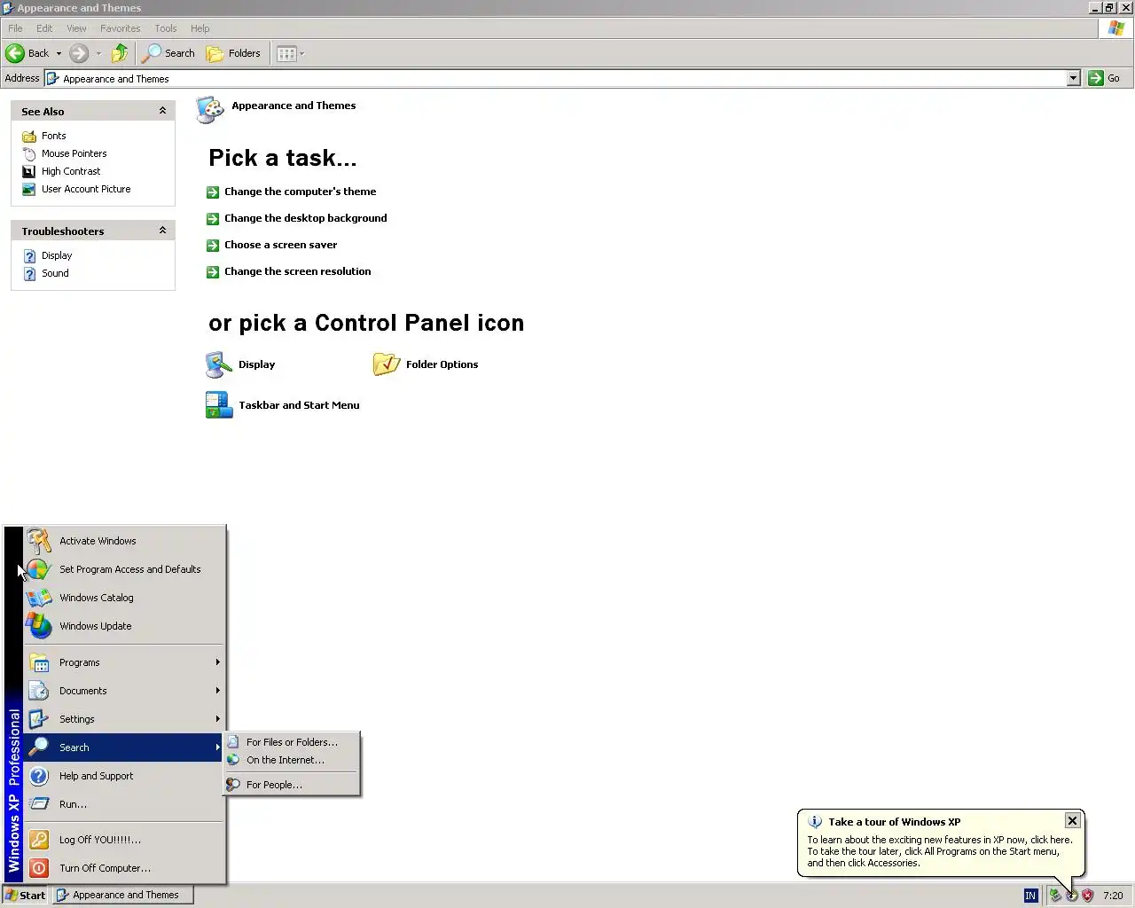This screenshot has height=908, width=1135.
Task: Click inside the Address bar field
Action: (556, 78)
